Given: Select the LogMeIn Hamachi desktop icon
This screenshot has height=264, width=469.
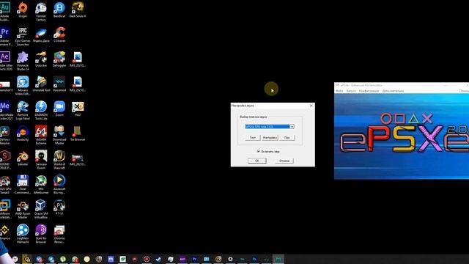Looking at the screenshot, I should pos(23,234).
